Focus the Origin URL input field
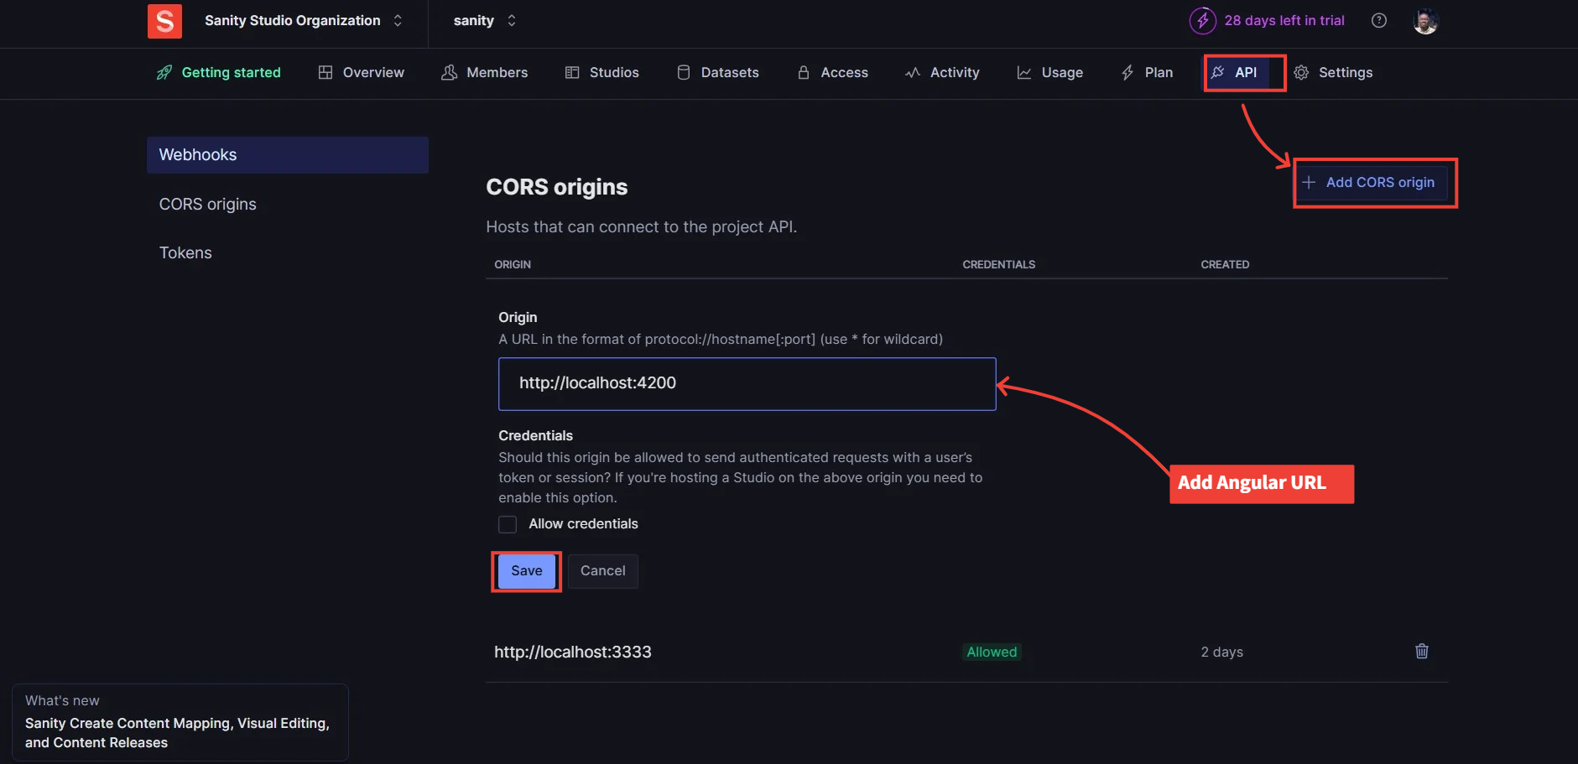The width and height of the screenshot is (1578, 764). [747, 384]
